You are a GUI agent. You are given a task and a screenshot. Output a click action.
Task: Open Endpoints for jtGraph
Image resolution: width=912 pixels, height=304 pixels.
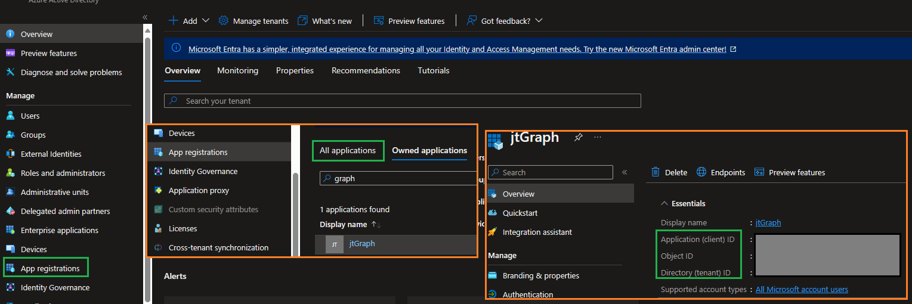pos(721,172)
